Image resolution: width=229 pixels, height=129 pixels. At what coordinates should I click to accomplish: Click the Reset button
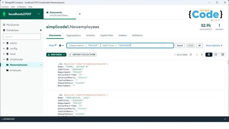tap(180, 46)
